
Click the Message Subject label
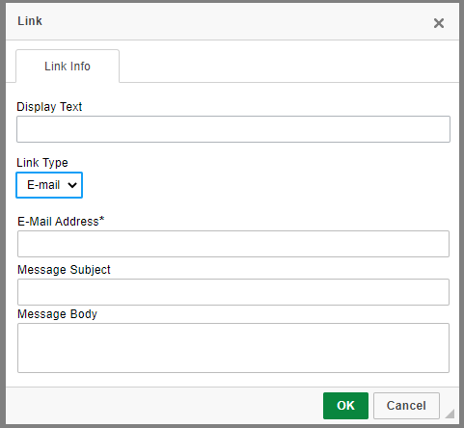tap(64, 270)
